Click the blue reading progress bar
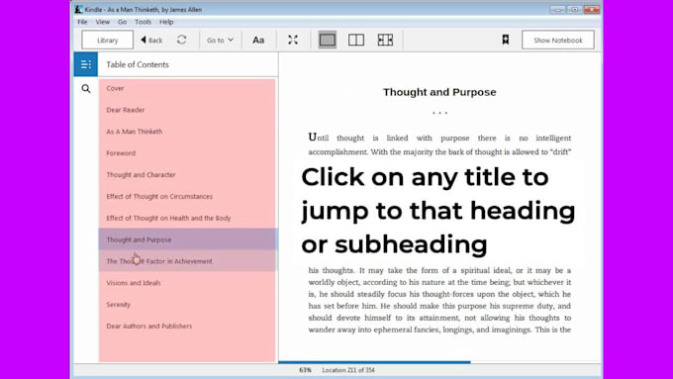This screenshot has width=673, height=379. (x=374, y=362)
